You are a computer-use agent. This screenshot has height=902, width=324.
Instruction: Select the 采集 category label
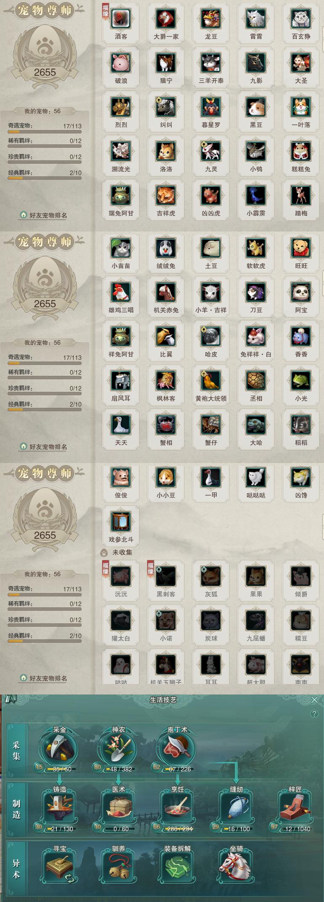pos(16,751)
